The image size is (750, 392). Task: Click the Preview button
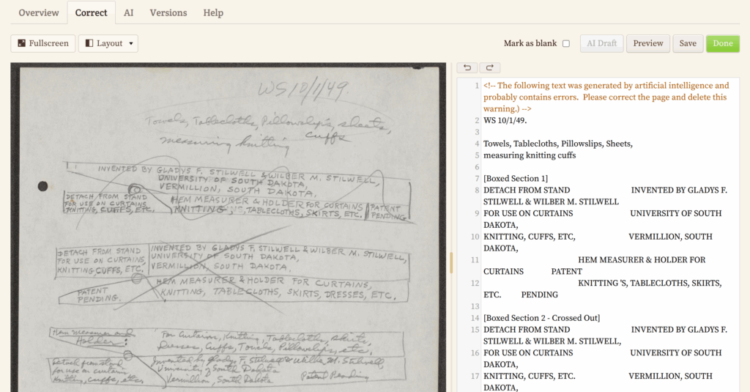click(x=648, y=43)
